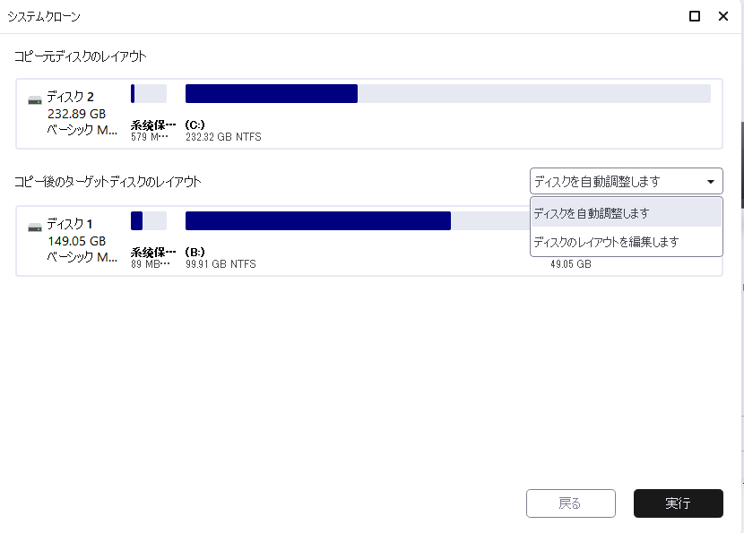The width and height of the screenshot is (744, 533).
Task: Choose 'ディスクのレイアウトを編集します' option
Action: [x=626, y=242]
